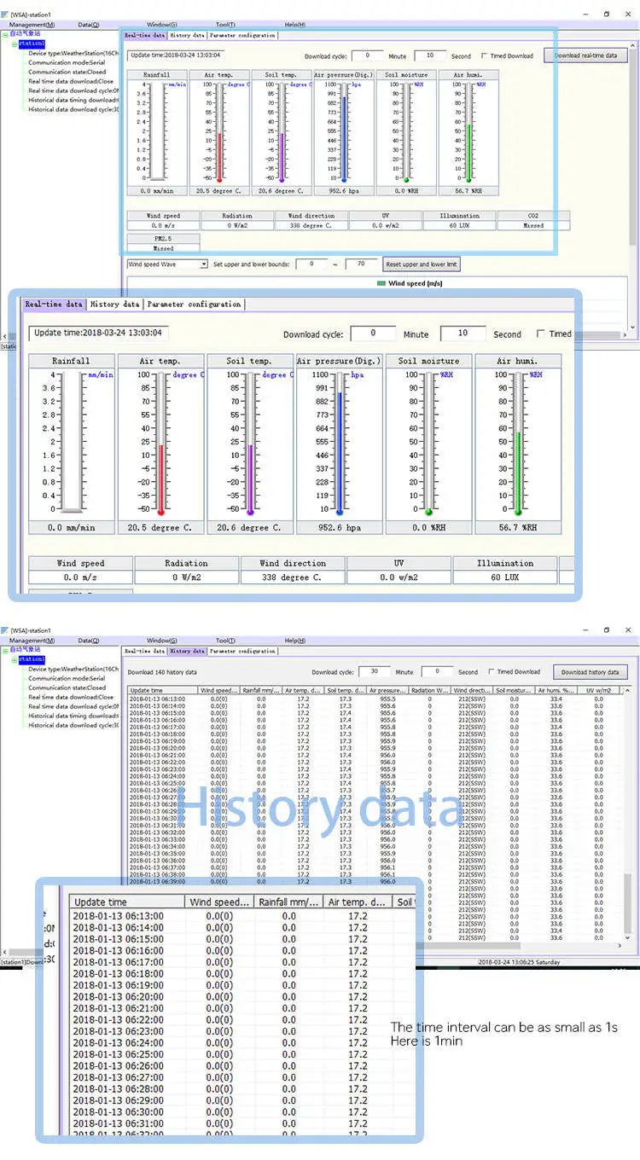
Task: Open Data(Q) menu in the real-time window
Action: 89,24
